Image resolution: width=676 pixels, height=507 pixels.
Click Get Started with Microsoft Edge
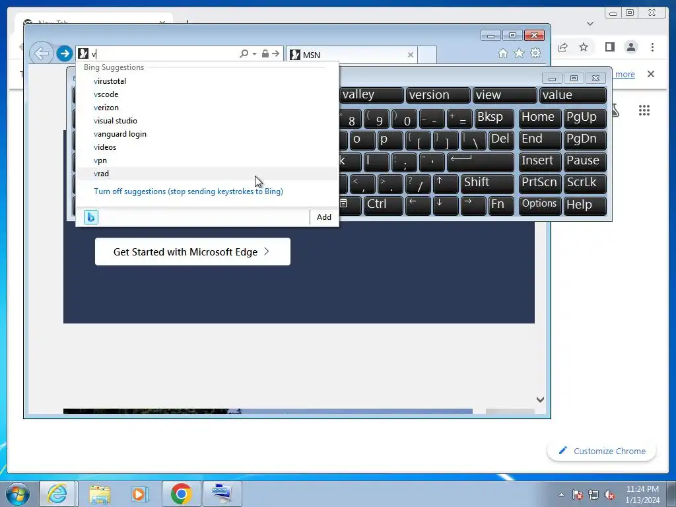click(192, 252)
